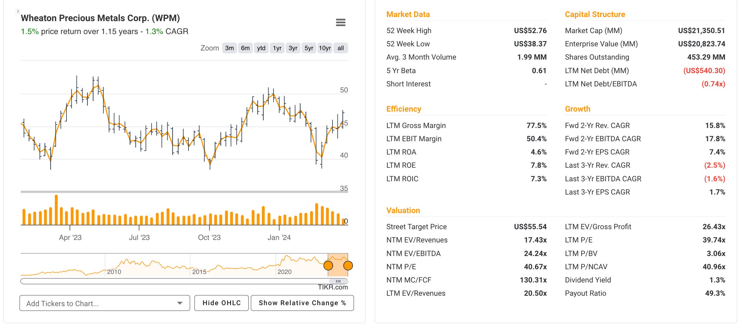The image size is (740, 326).
Task: Click NTM EV/Revenues value 17.43x
Action: [x=535, y=240]
